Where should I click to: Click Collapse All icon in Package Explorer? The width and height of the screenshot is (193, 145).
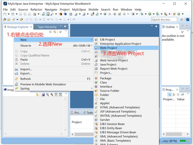[50, 32]
